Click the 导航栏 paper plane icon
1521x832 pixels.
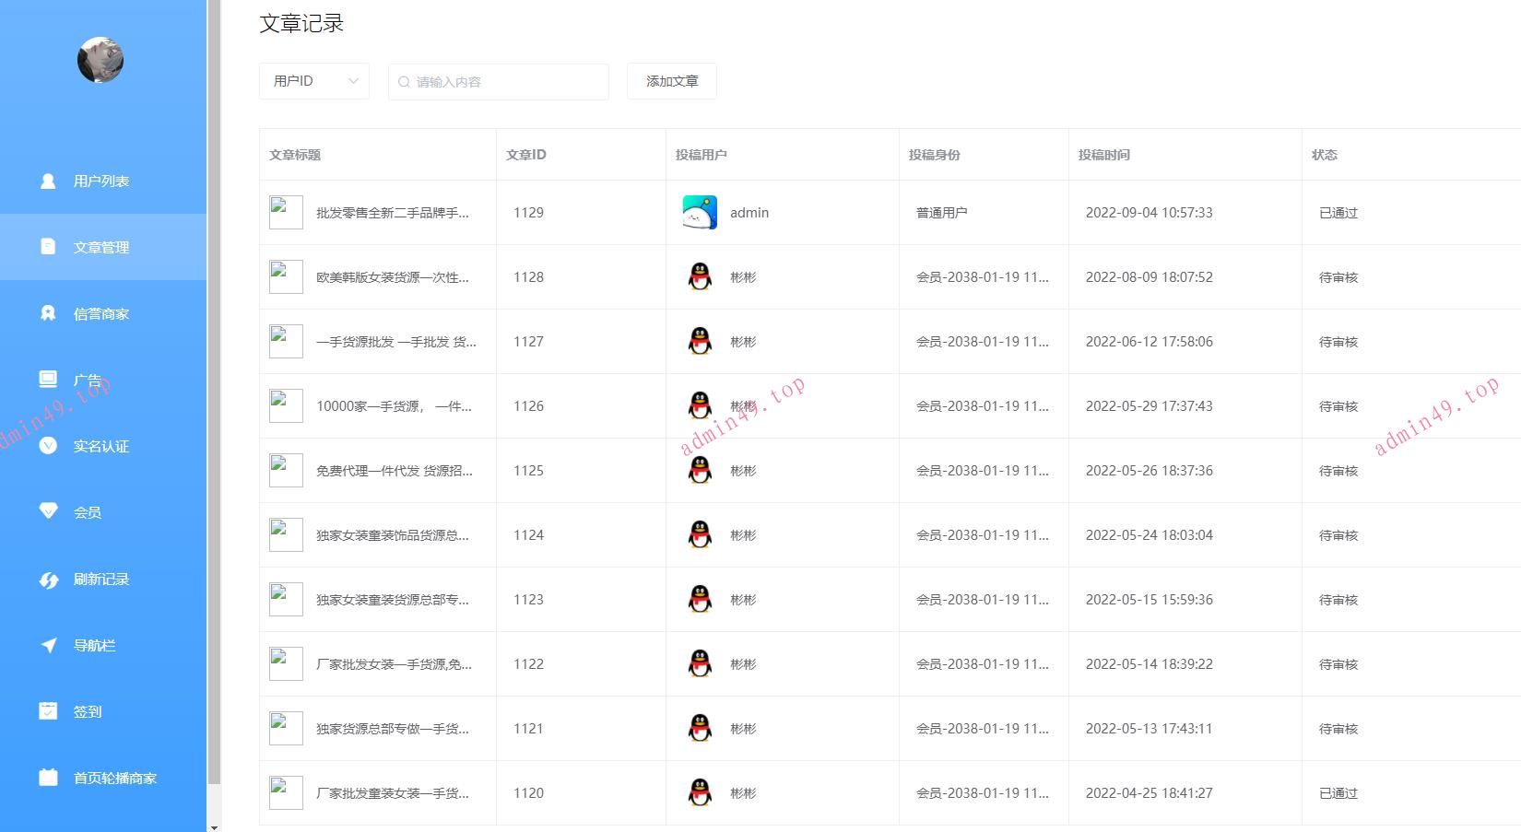pyautogui.click(x=48, y=645)
